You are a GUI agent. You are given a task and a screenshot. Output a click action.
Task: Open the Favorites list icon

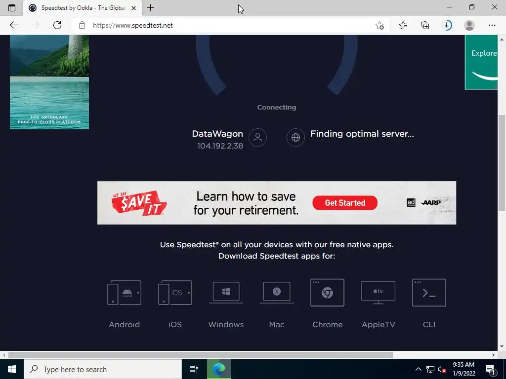[403, 25]
